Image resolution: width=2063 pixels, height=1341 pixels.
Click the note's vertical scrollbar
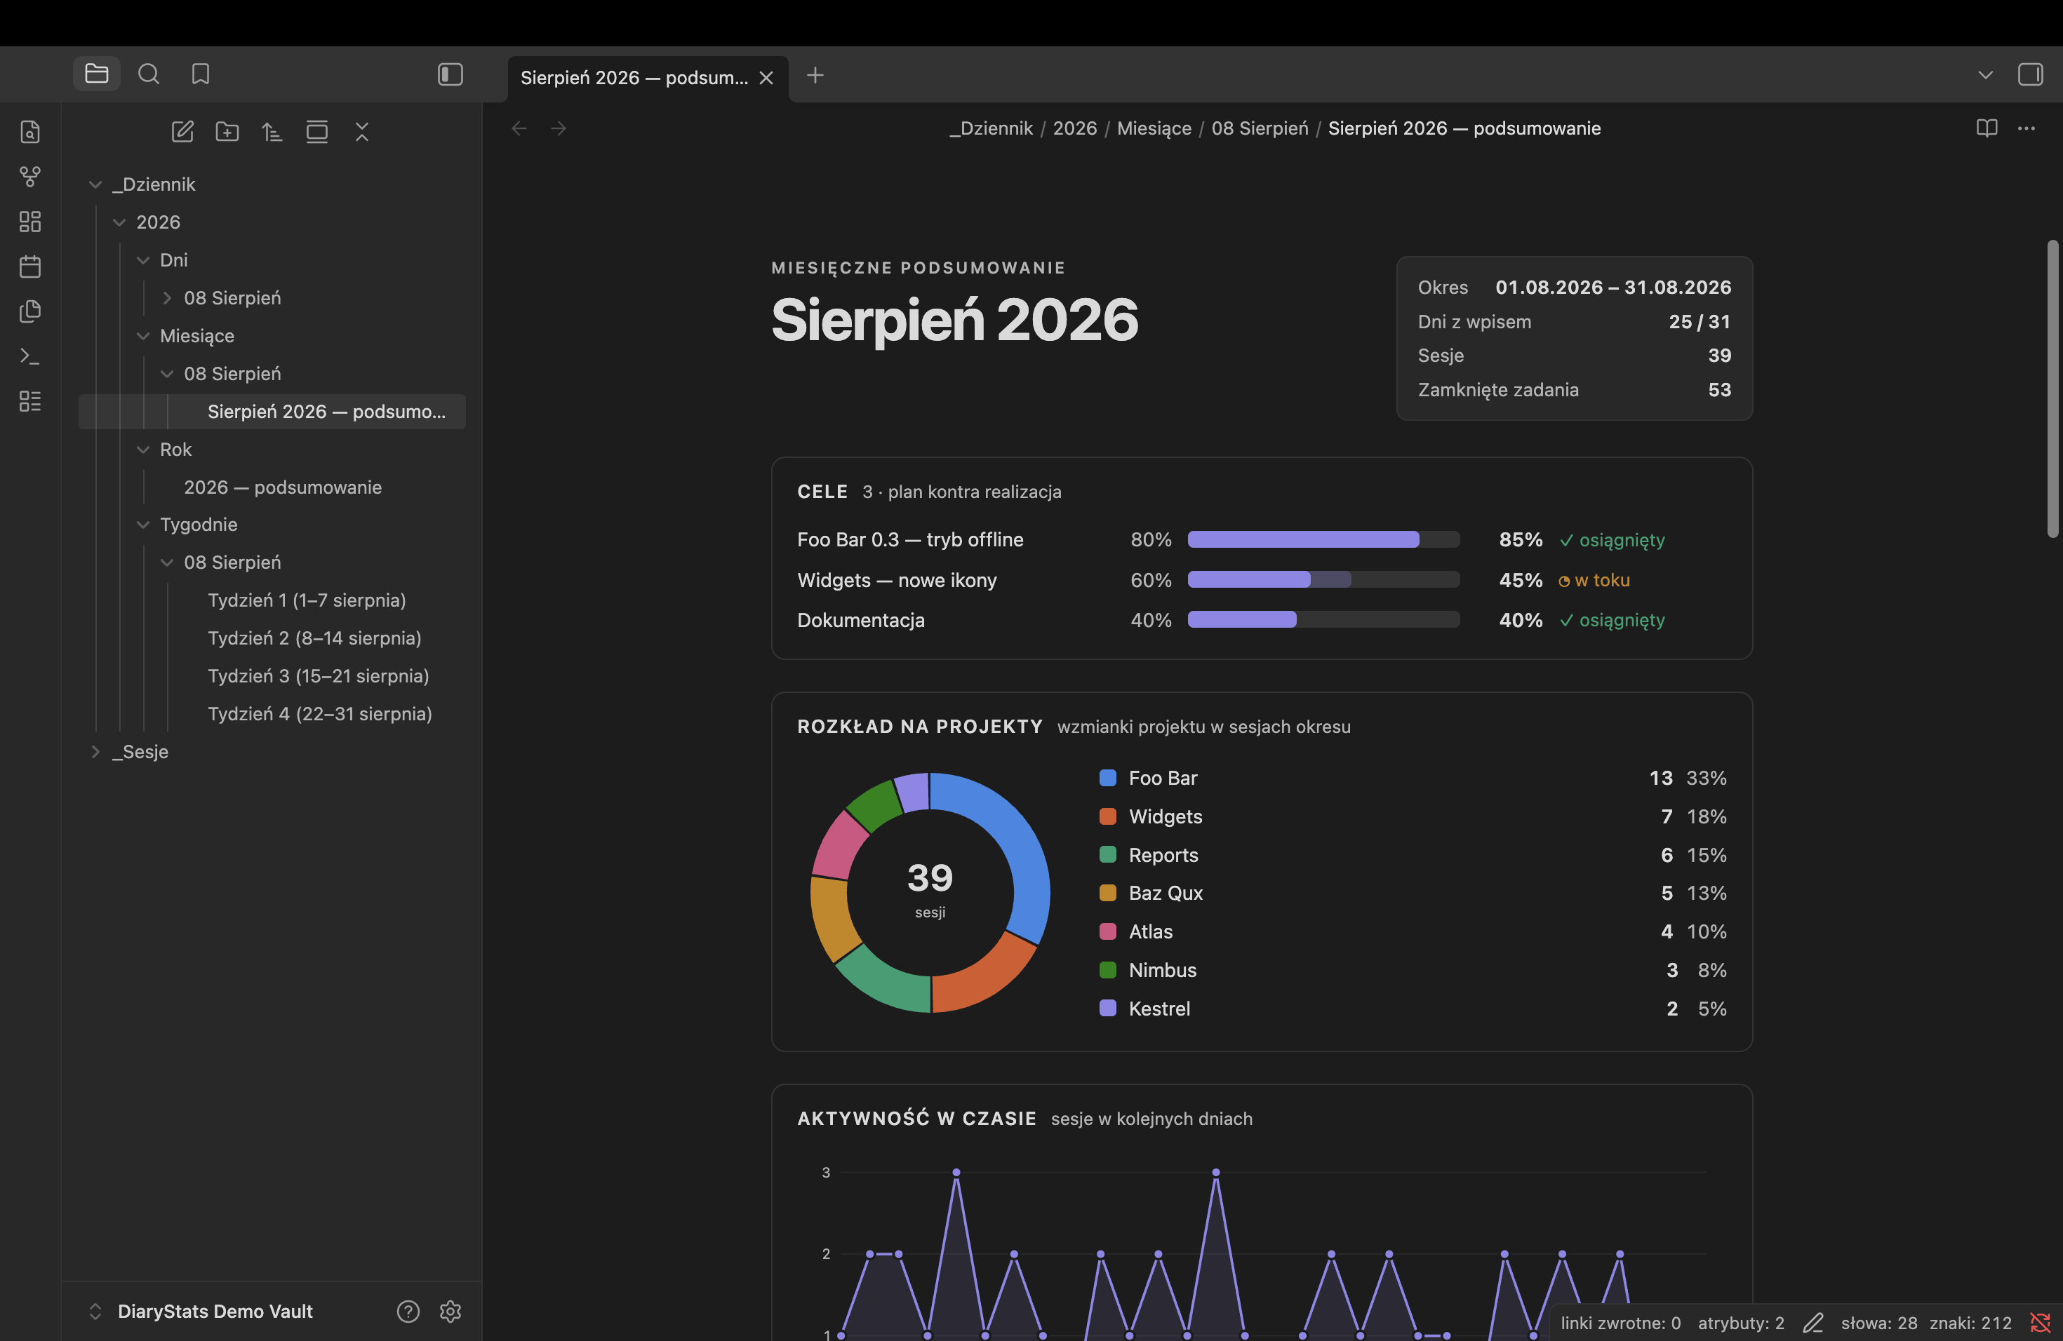pyautogui.click(x=2052, y=388)
